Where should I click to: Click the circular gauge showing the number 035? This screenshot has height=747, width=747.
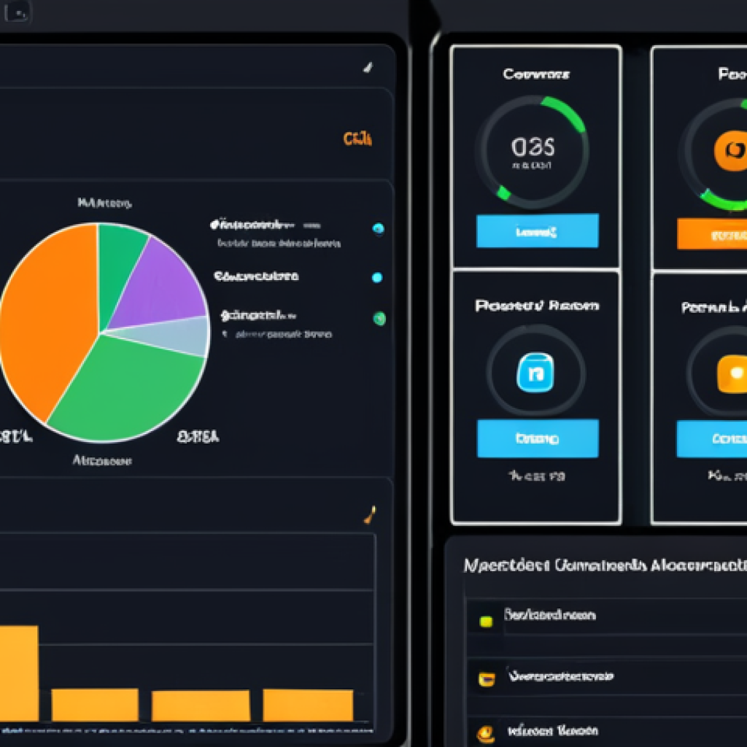click(x=533, y=152)
